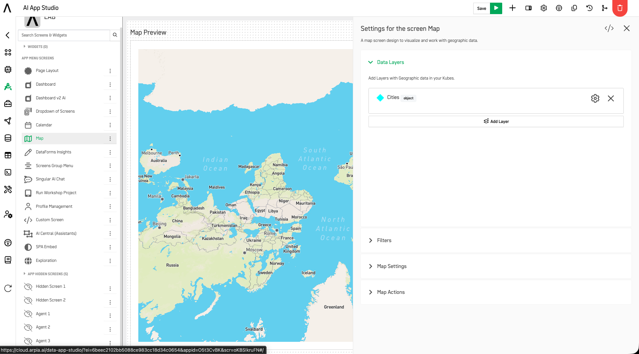The height and width of the screenshot is (354, 639).
Task: Close the Settings for the screen Map panel
Action: tap(626, 28)
